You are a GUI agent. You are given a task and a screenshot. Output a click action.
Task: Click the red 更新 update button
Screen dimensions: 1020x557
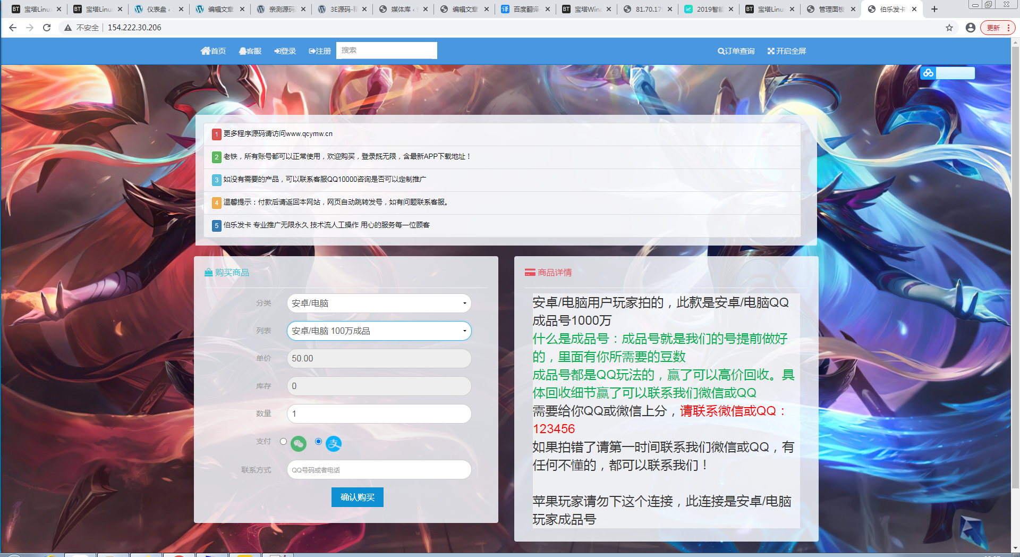[x=997, y=28]
